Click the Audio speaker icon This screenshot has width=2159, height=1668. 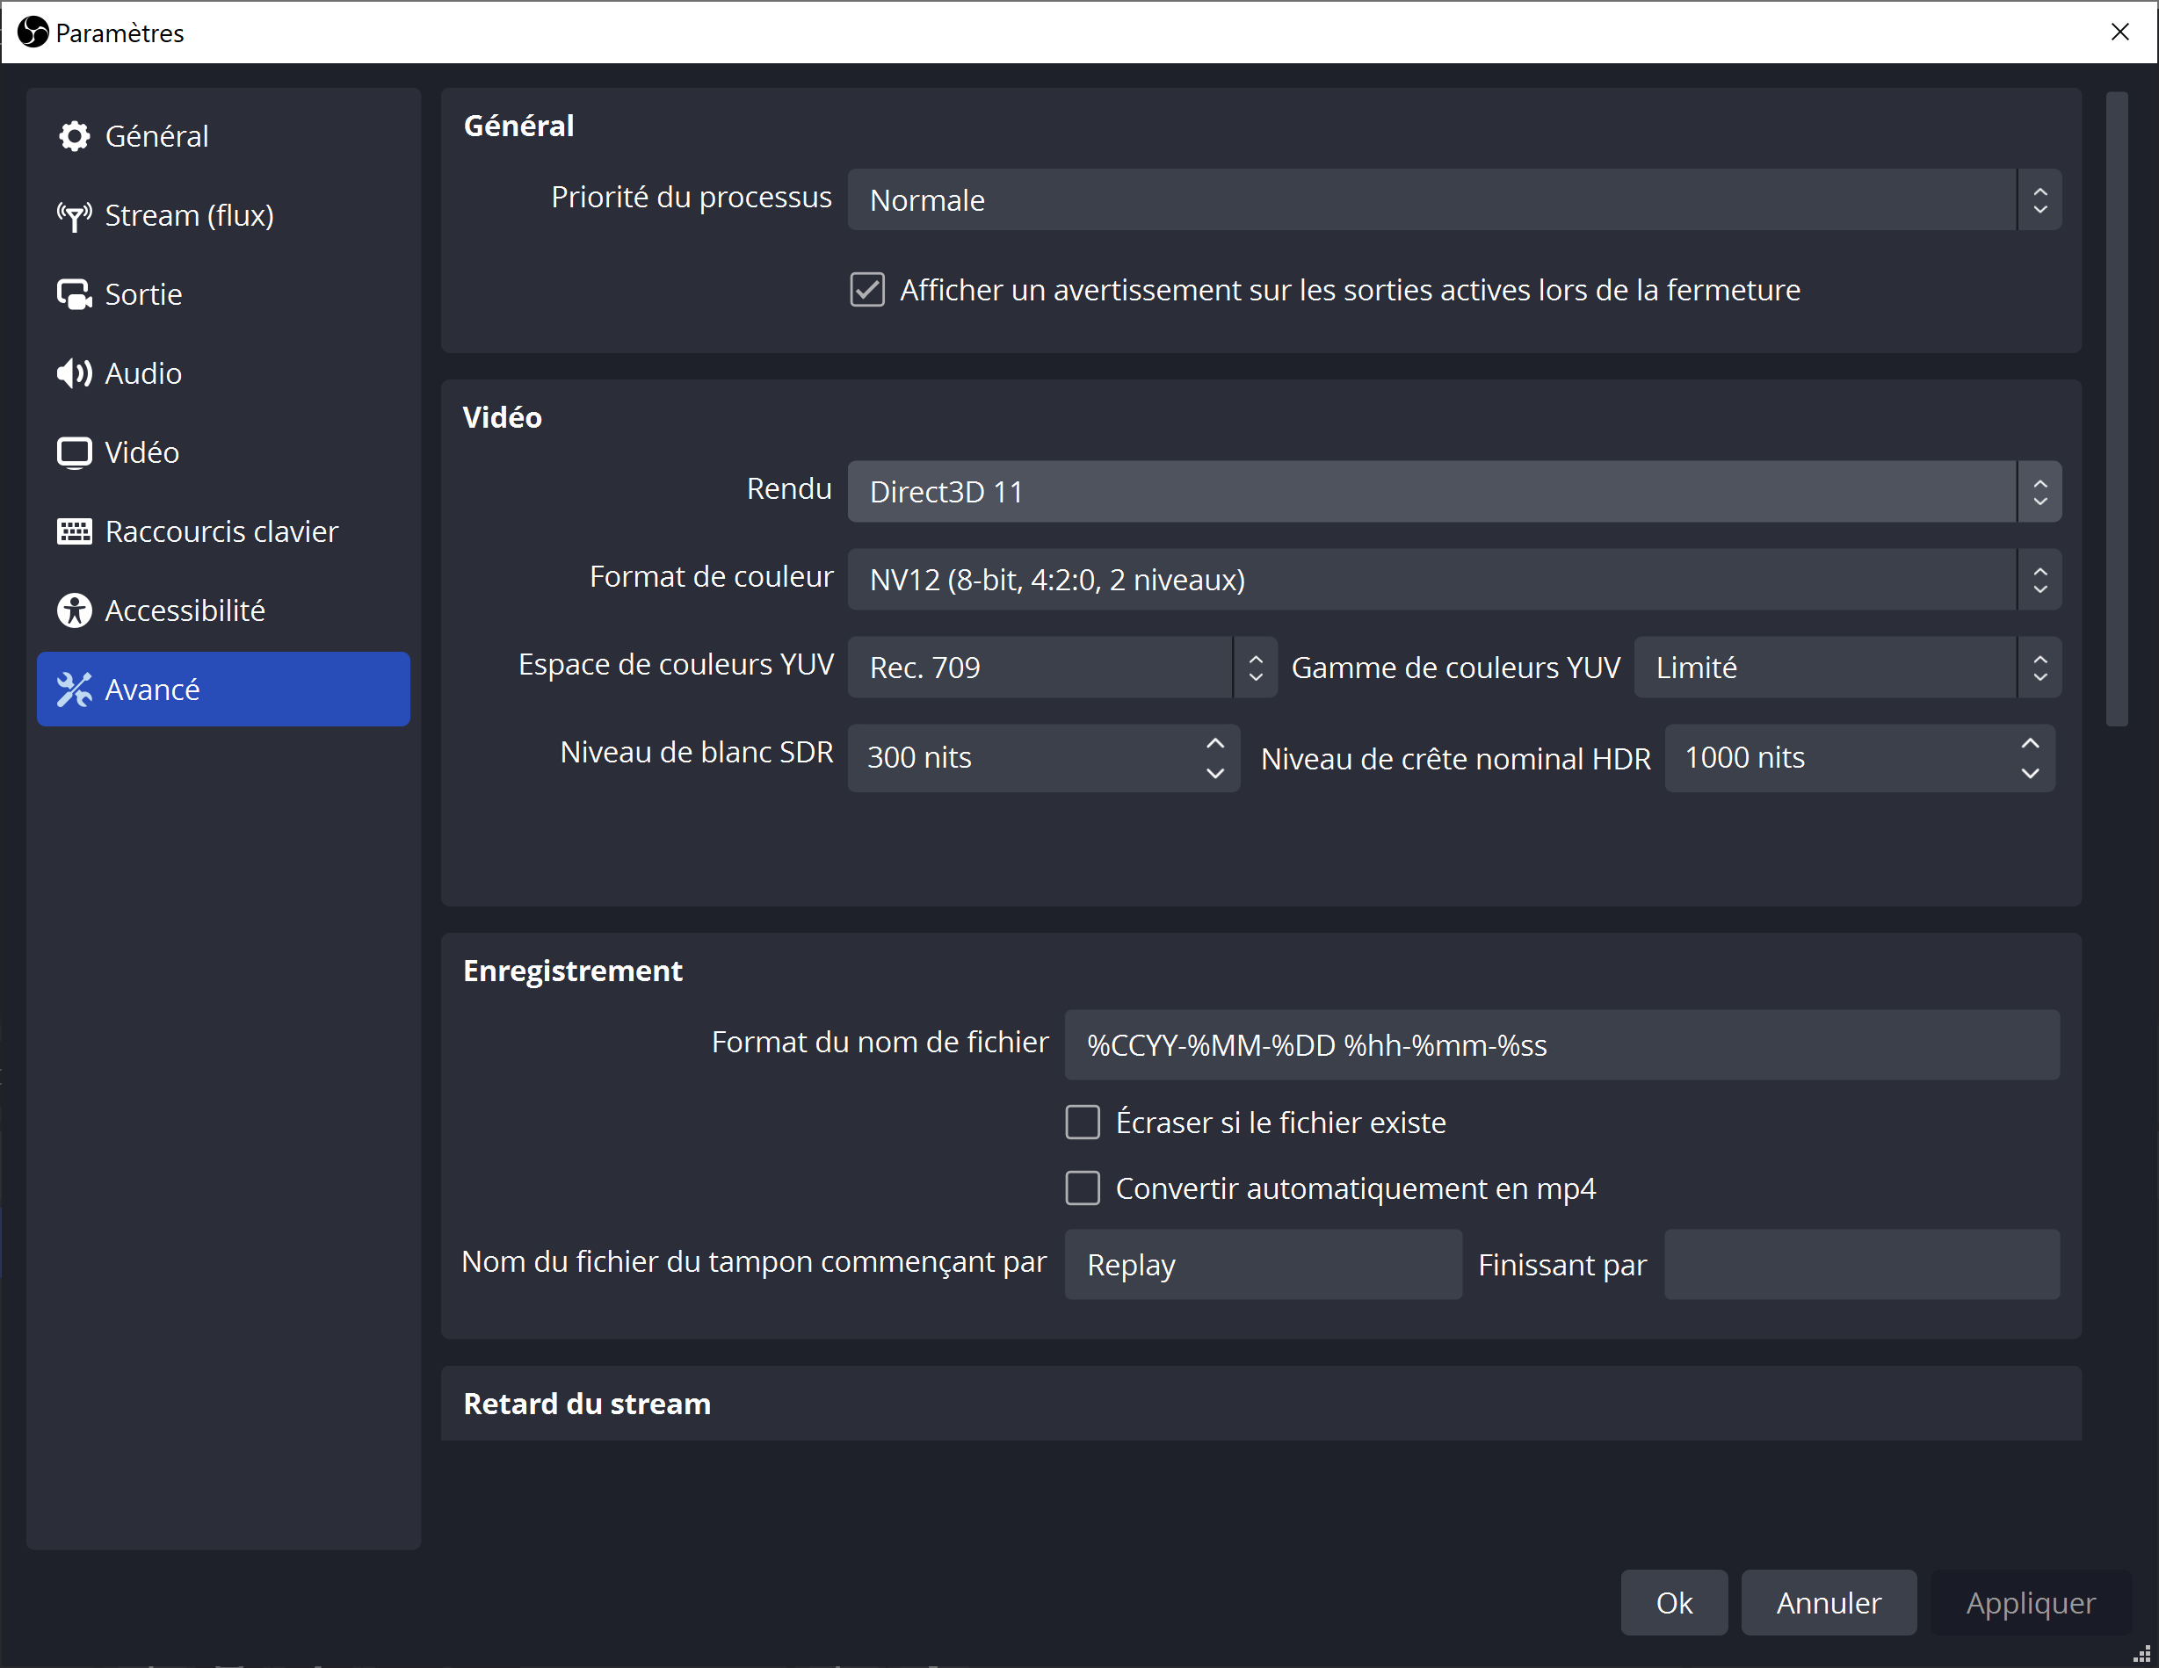click(x=74, y=373)
